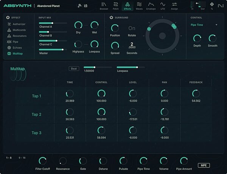
Task: Click Tap 1 Time knob
Action: click(x=70, y=94)
